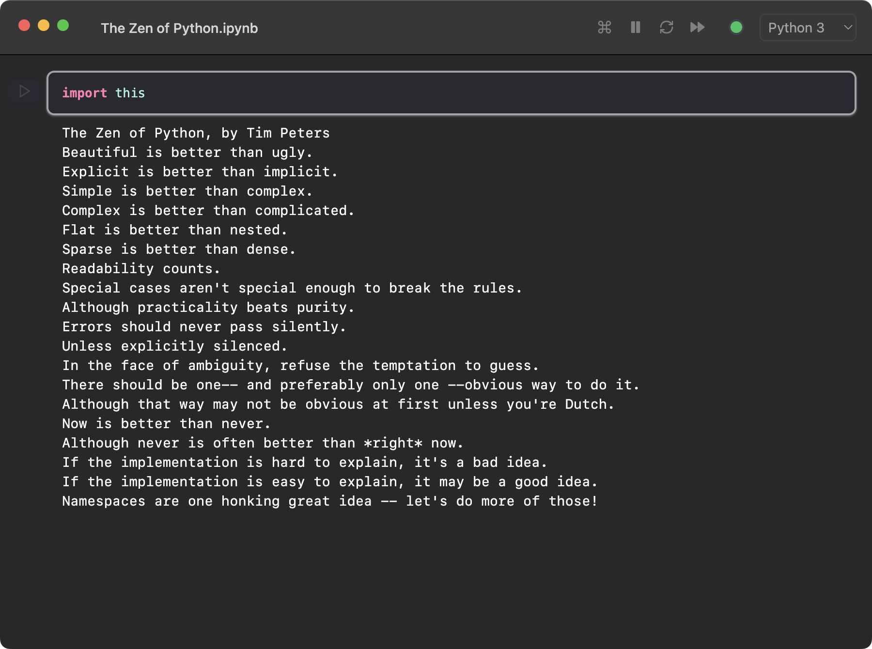This screenshot has width=872, height=649.
Task: Click the green fullscreen window button
Action: (63, 25)
